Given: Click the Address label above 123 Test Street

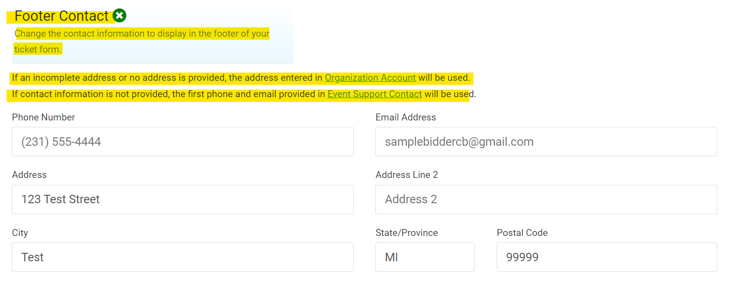Looking at the screenshot, I should tap(29, 175).
